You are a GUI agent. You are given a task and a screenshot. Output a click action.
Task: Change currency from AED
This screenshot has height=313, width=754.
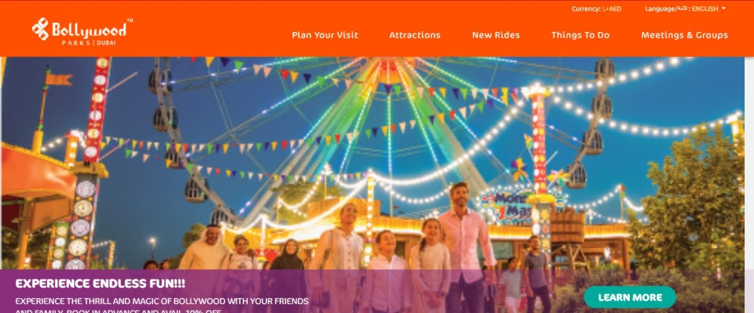click(615, 9)
